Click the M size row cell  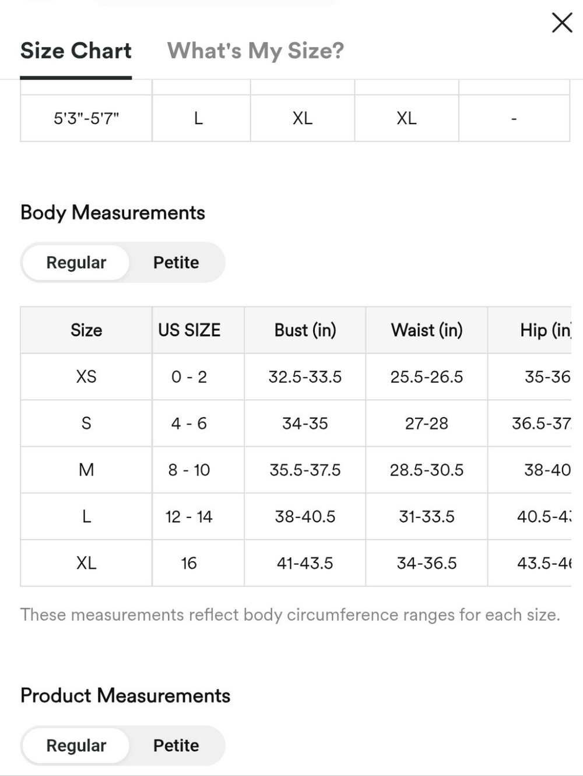point(86,470)
